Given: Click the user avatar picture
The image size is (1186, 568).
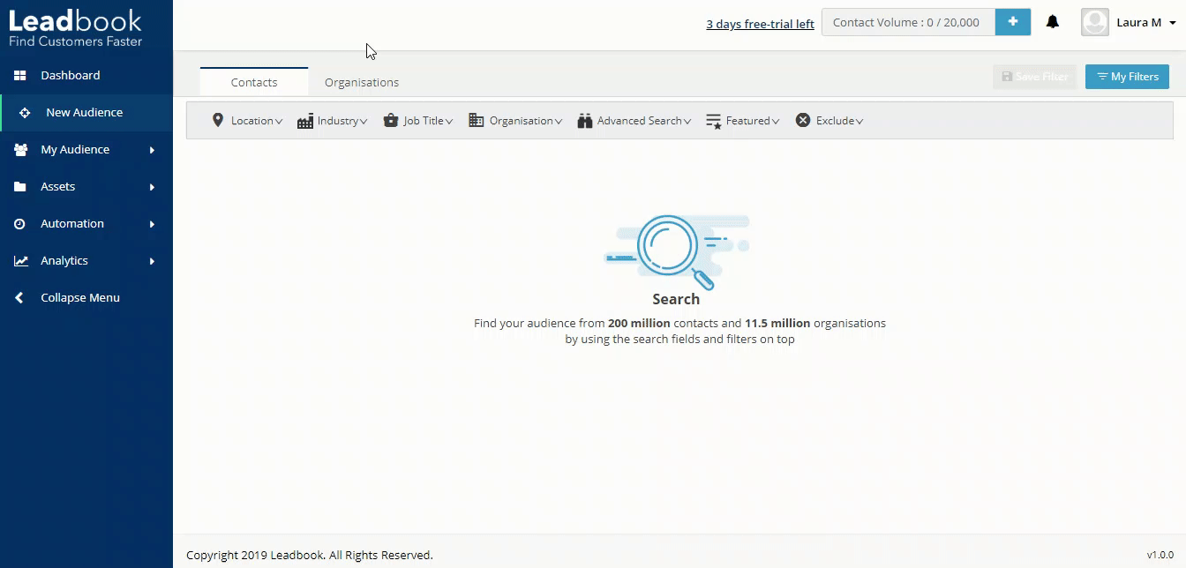Looking at the screenshot, I should point(1094,23).
